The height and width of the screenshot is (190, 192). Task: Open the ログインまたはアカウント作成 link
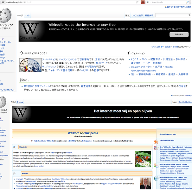[x=179, y=7]
